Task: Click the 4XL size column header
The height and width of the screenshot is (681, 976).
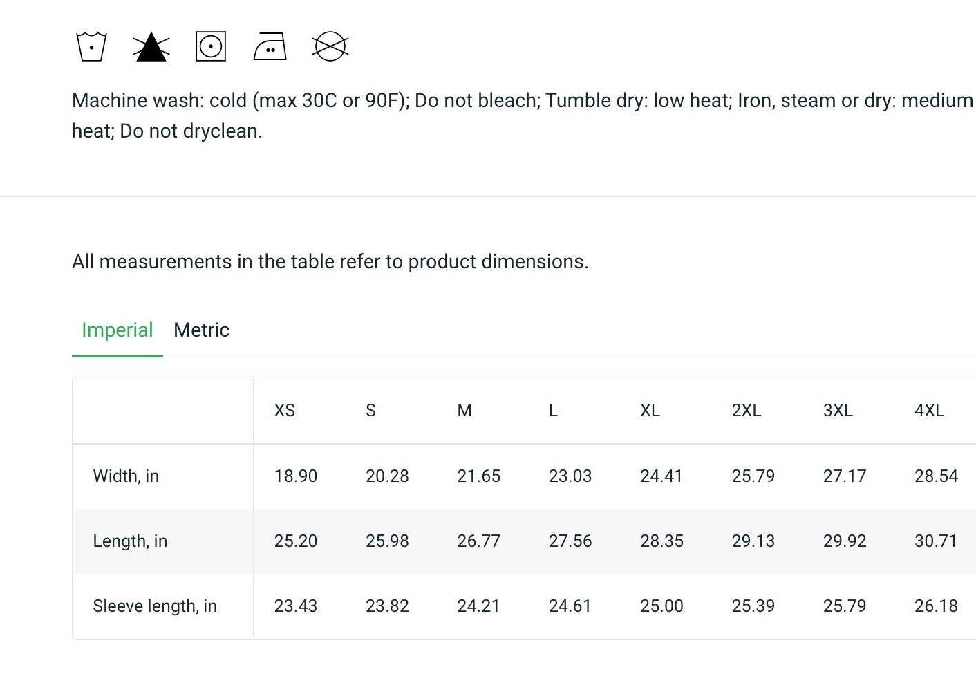Action: [930, 410]
